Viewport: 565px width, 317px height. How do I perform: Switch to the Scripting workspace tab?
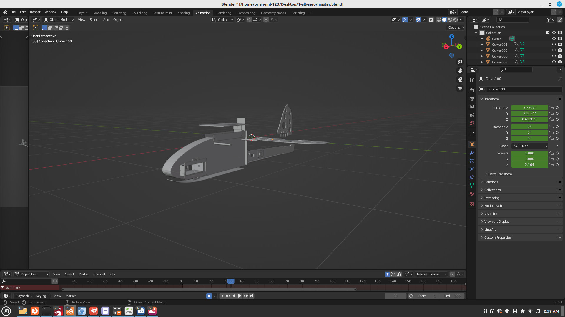pos(298,13)
